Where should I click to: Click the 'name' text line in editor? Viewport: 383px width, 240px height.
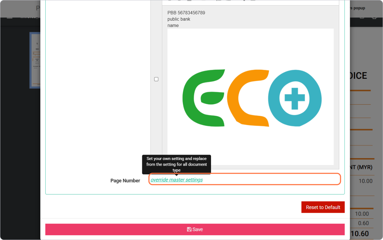(173, 25)
